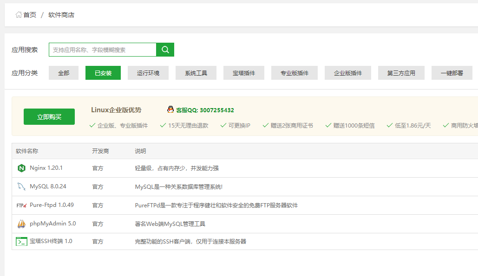This screenshot has width=478, height=276.
Task: Click the 软件名称 column header
Action: pyautogui.click(x=27, y=151)
